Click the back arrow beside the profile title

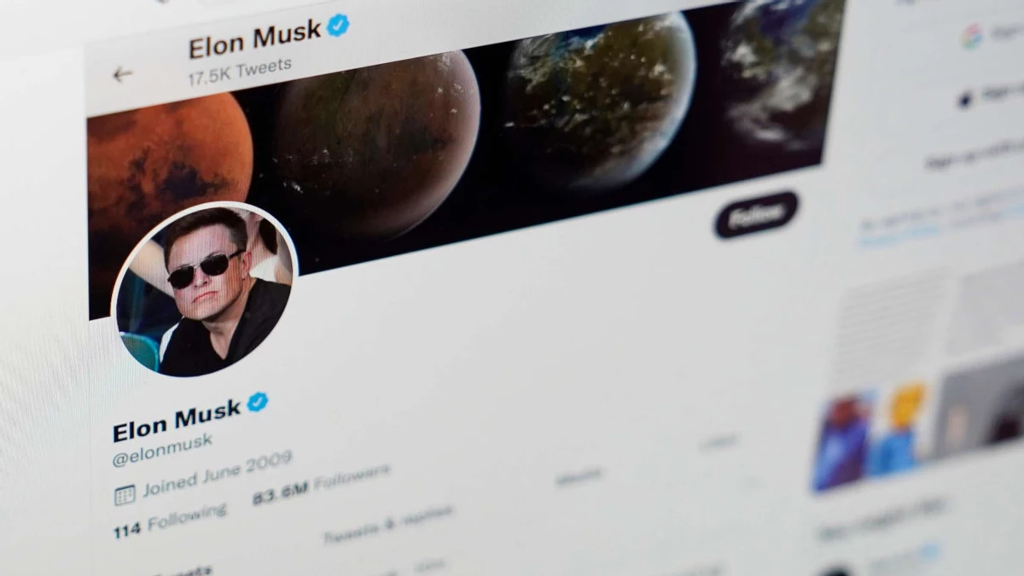122,74
